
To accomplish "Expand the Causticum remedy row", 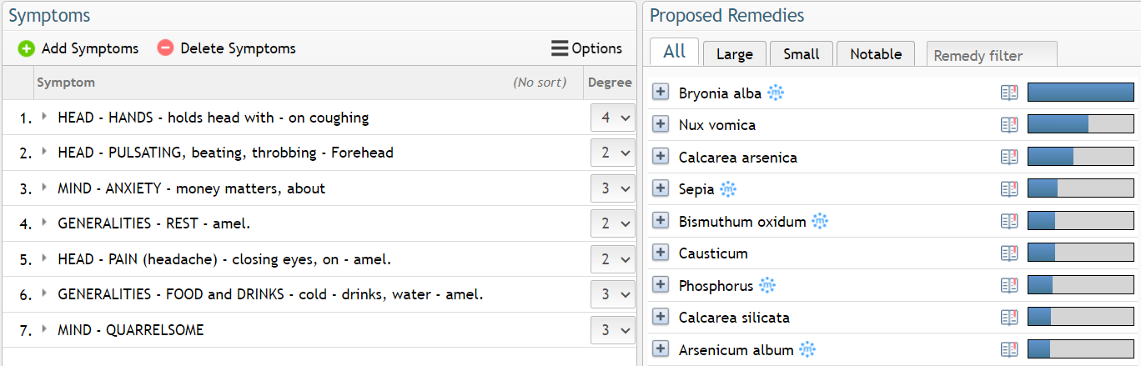I will (x=661, y=253).
